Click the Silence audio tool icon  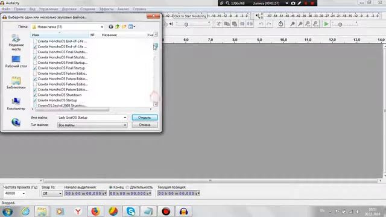point(250,24)
